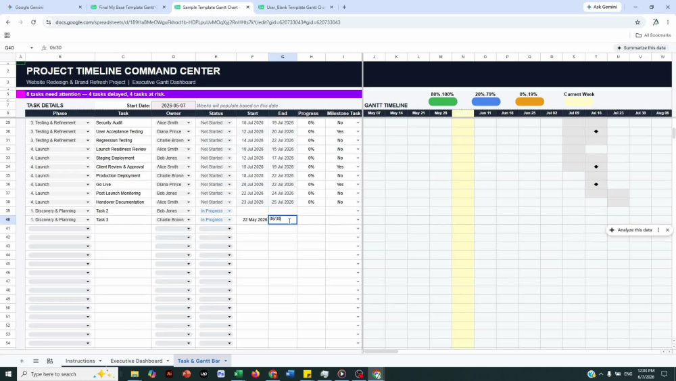Launch File Explorer from the taskbar
The image size is (676, 381).
(135, 374)
